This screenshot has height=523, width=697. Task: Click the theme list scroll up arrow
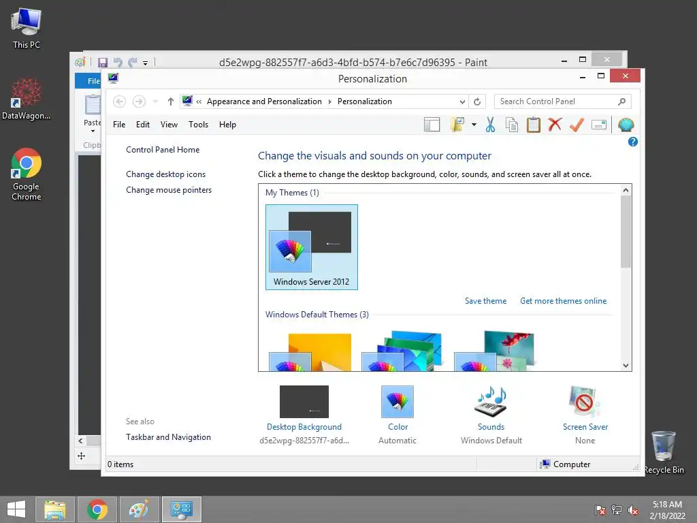(626, 191)
